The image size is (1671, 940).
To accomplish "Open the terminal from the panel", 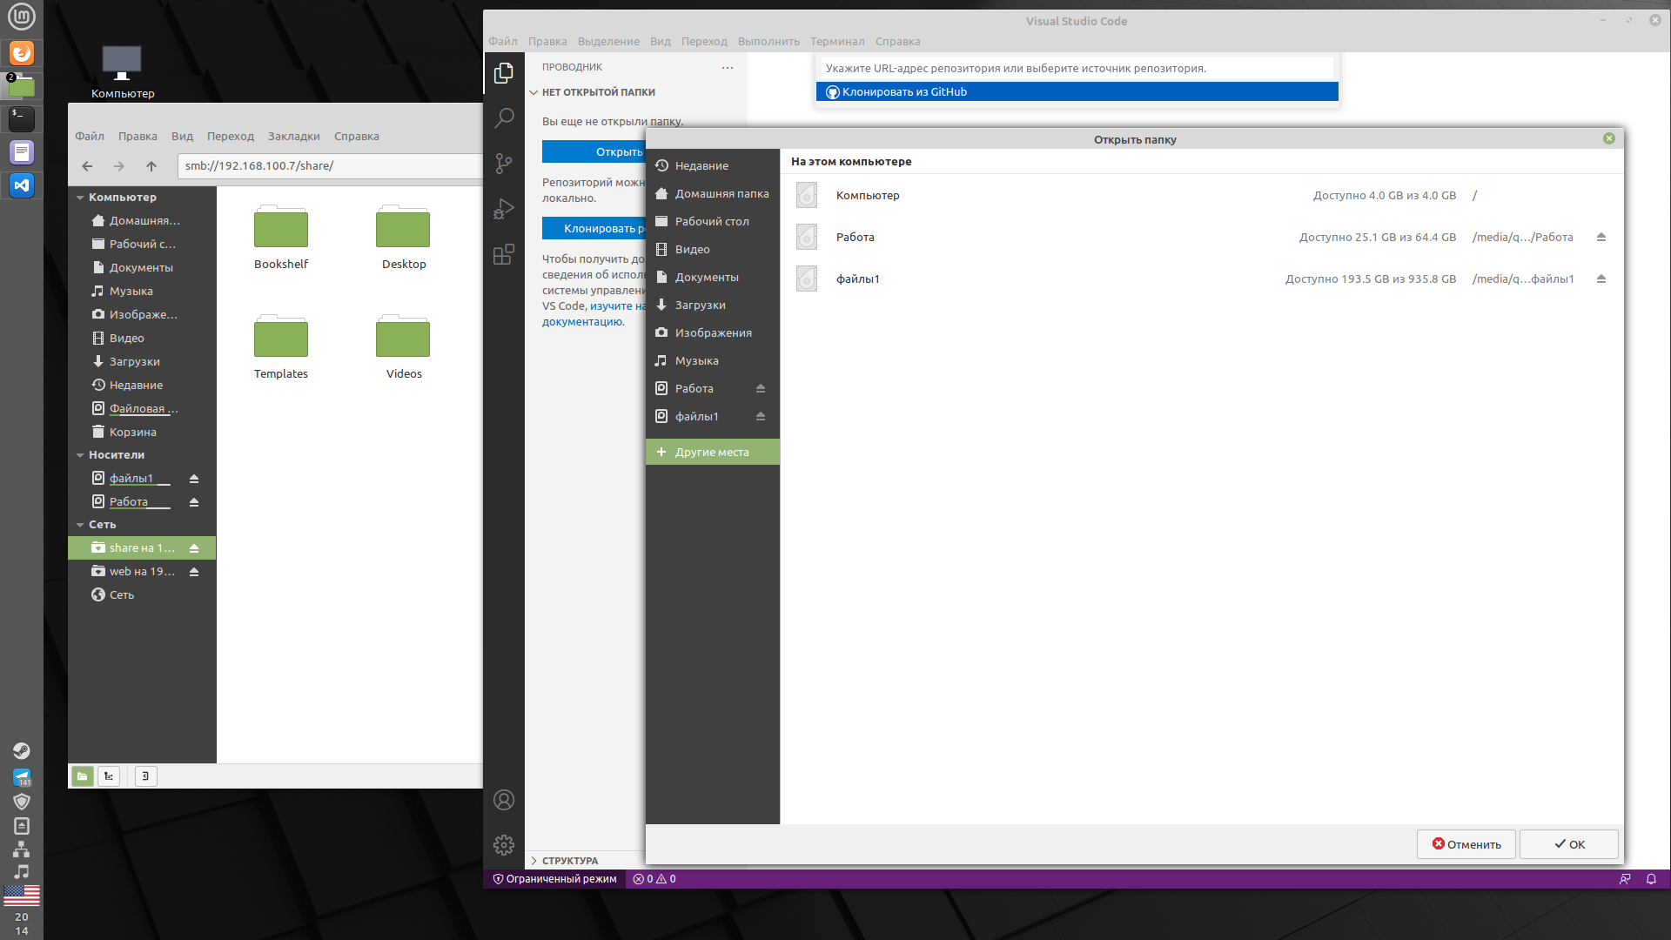I will pyautogui.click(x=22, y=118).
